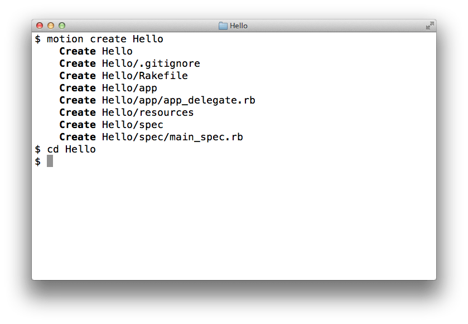Viewport: 468px width, 324px height.
Task: Click the Hello/spec/main_spec.rb file path
Action: [x=172, y=136]
